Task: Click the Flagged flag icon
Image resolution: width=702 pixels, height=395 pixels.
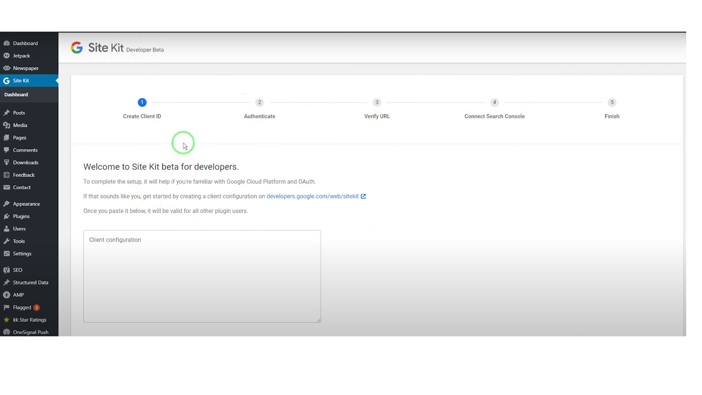Action: [7, 308]
